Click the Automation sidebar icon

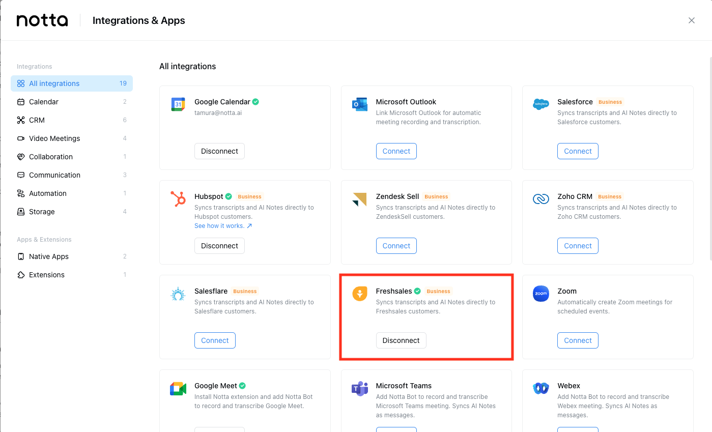21,193
